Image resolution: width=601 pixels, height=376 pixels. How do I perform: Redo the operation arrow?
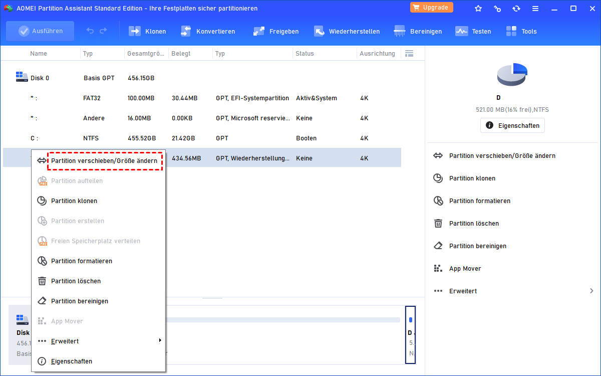(x=103, y=31)
